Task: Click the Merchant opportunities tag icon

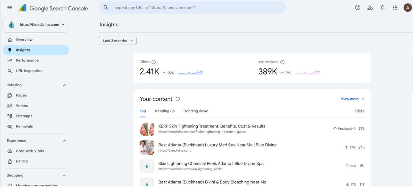Action: 10,185
